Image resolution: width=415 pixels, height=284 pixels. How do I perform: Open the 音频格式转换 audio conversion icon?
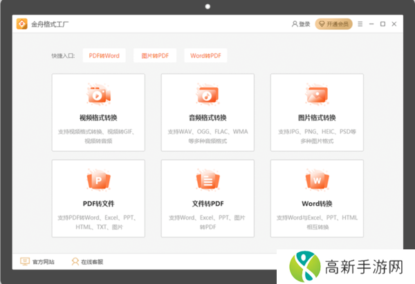click(207, 94)
